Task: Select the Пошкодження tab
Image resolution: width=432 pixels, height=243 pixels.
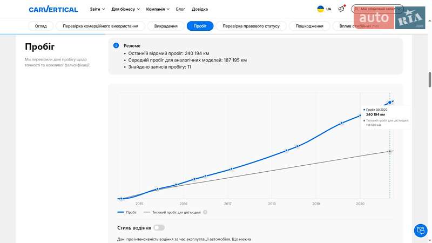Action: (x=309, y=26)
